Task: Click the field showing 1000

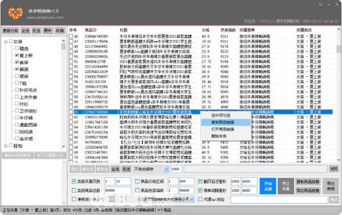Action: (x=176, y=169)
